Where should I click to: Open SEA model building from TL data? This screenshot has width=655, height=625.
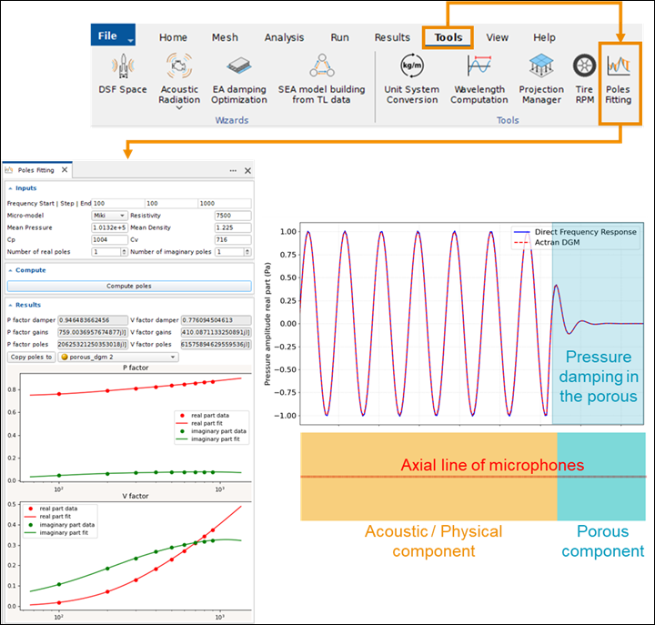point(322,67)
